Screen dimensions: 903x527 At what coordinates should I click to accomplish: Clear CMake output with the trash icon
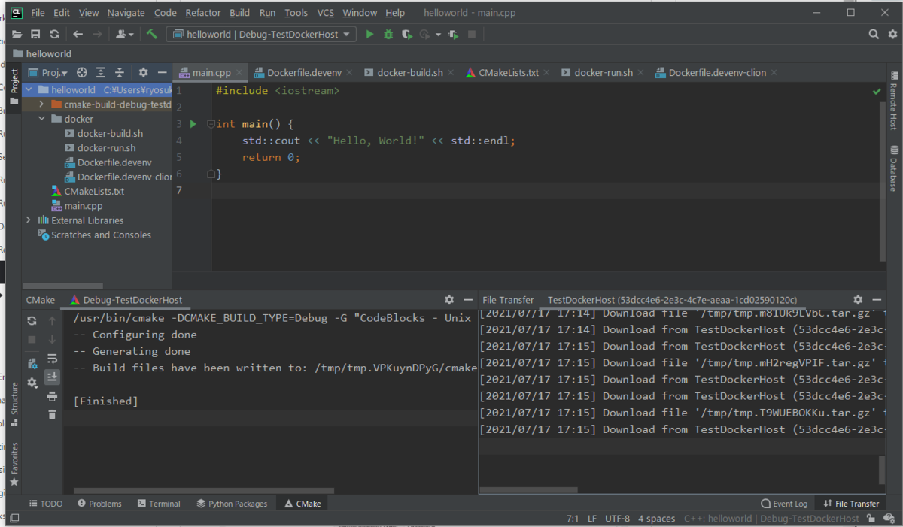(x=52, y=414)
